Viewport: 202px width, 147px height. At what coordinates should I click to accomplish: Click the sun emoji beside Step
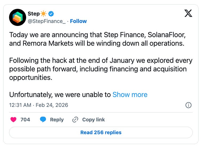point(44,14)
